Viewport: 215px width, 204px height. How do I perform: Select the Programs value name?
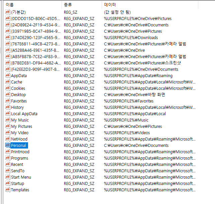click(x=20, y=158)
